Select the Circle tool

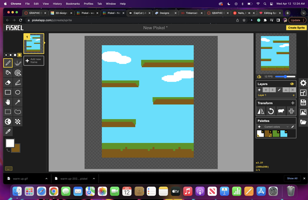tap(18, 92)
